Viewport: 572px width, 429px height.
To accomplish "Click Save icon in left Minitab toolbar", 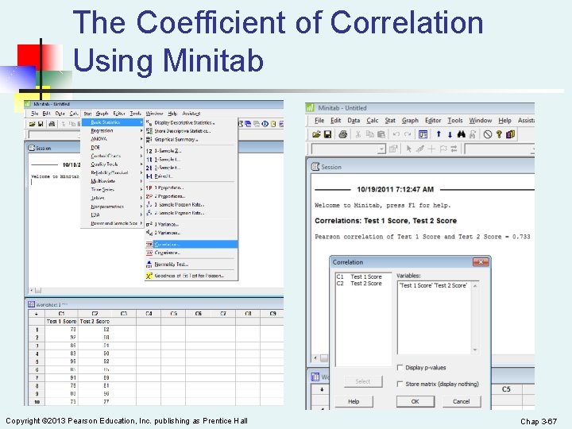I will point(41,124).
